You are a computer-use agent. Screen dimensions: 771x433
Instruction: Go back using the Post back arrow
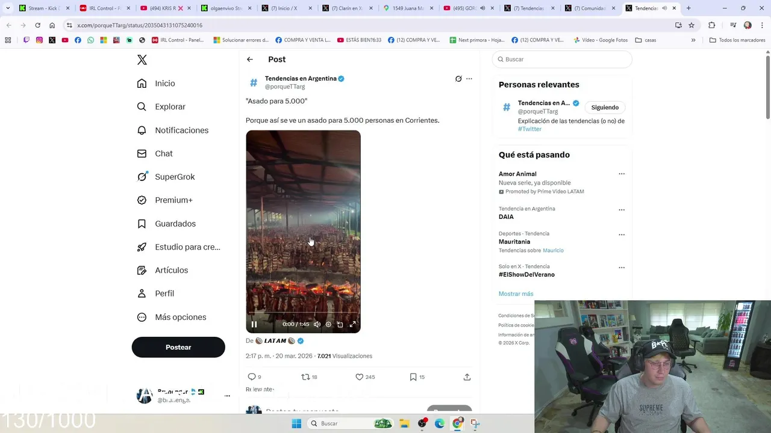[250, 60]
